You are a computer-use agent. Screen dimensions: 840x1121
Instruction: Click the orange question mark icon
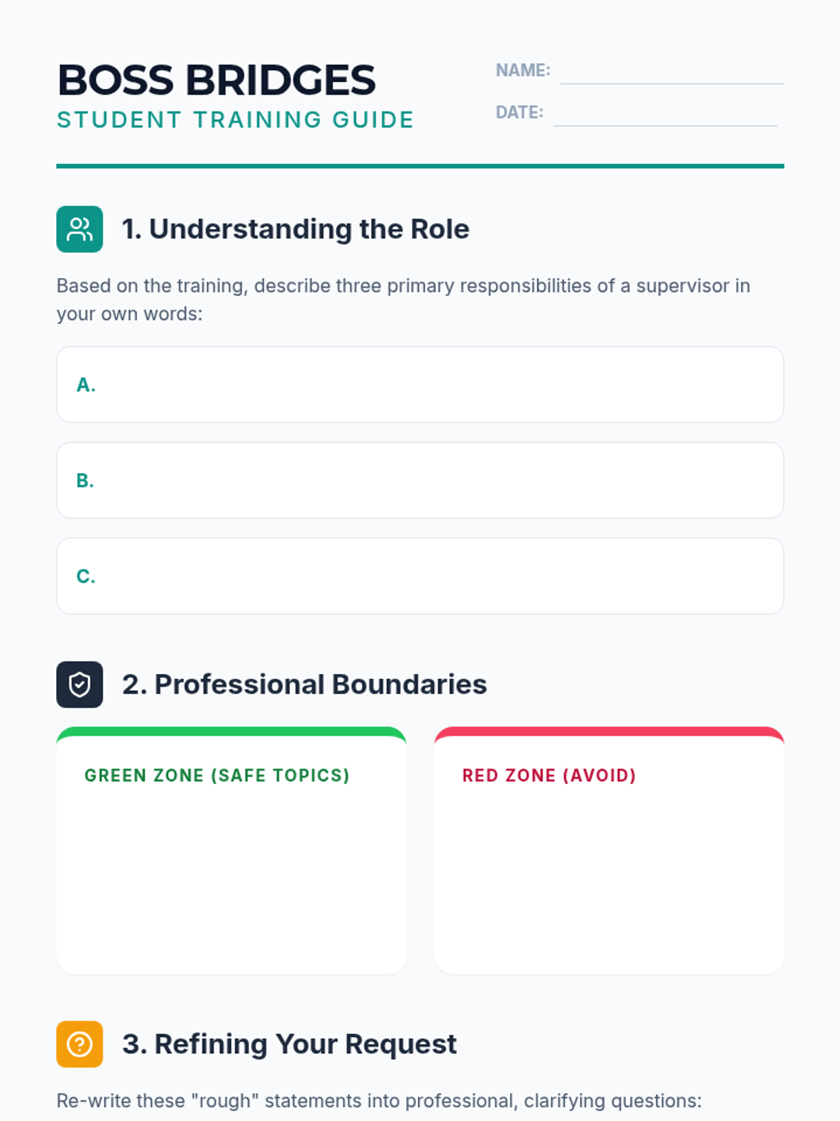click(80, 1044)
